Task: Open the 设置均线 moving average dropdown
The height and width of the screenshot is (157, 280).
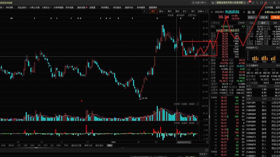Action: (x=192, y=15)
